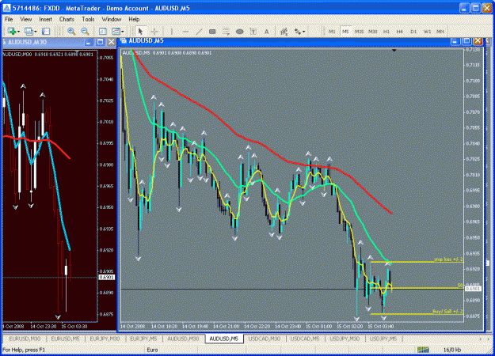Screen dimensions: 495x356
Task: Toggle the Market Watch window icon
Action: pyautogui.click(x=46, y=31)
